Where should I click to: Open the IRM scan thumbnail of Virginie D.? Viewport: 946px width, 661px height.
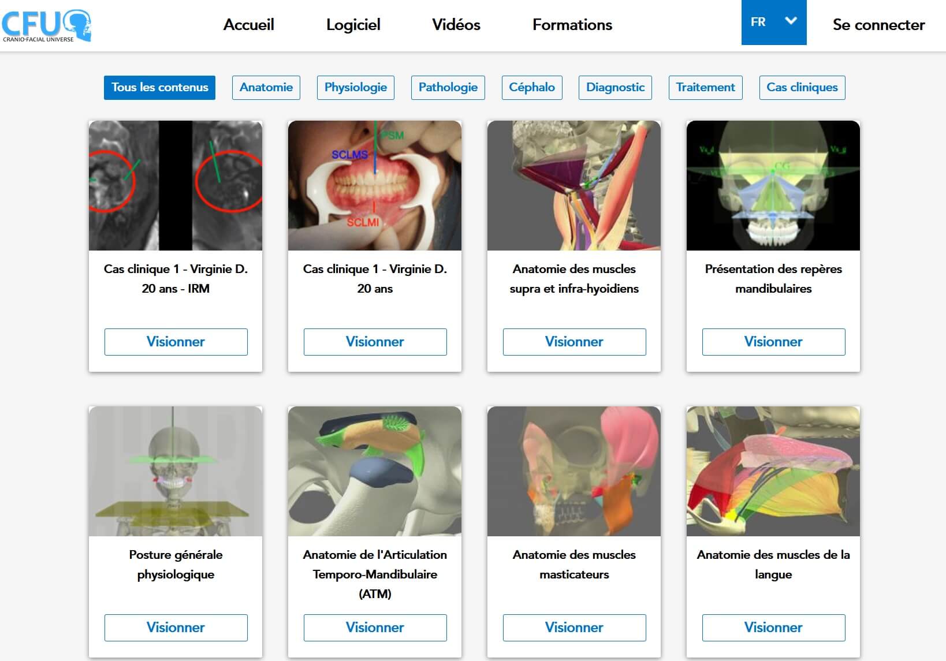click(176, 185)
